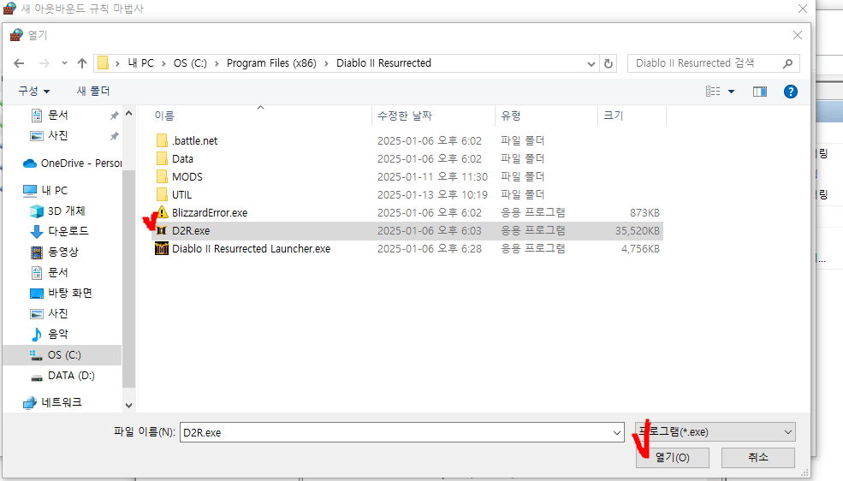Image resolution: width=843 pixels, height=481 pixels.
Task: Click the 파일 이름 input field
Action: [x=395, y=432]
